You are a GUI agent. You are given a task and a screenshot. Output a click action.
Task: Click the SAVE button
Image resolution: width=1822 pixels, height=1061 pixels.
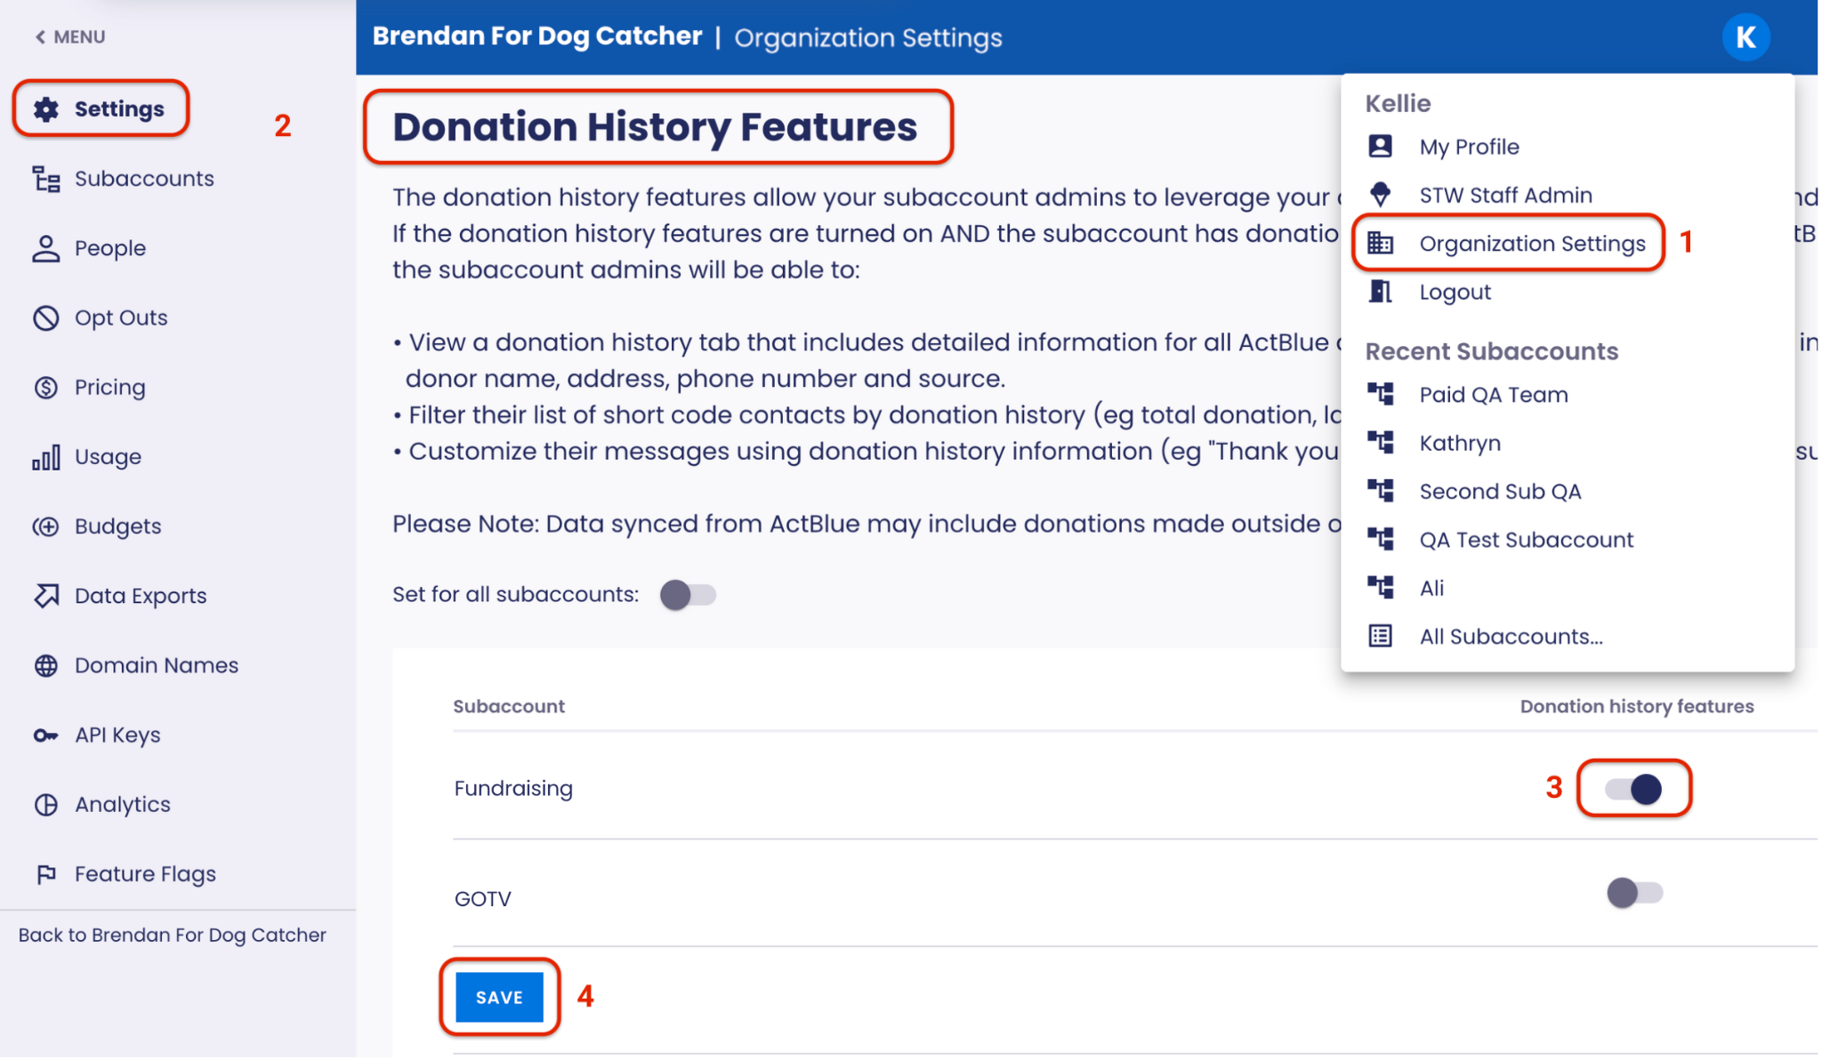[x=499, y=997]
